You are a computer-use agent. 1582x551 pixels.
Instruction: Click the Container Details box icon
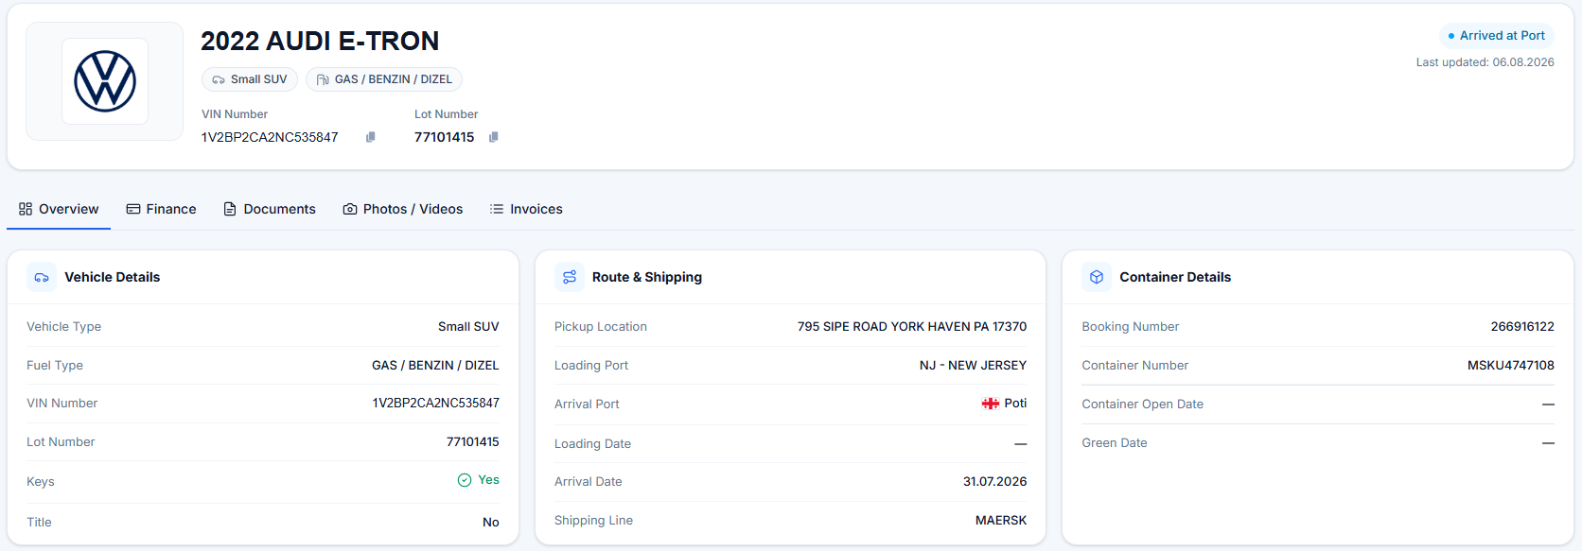(1097, 277)
